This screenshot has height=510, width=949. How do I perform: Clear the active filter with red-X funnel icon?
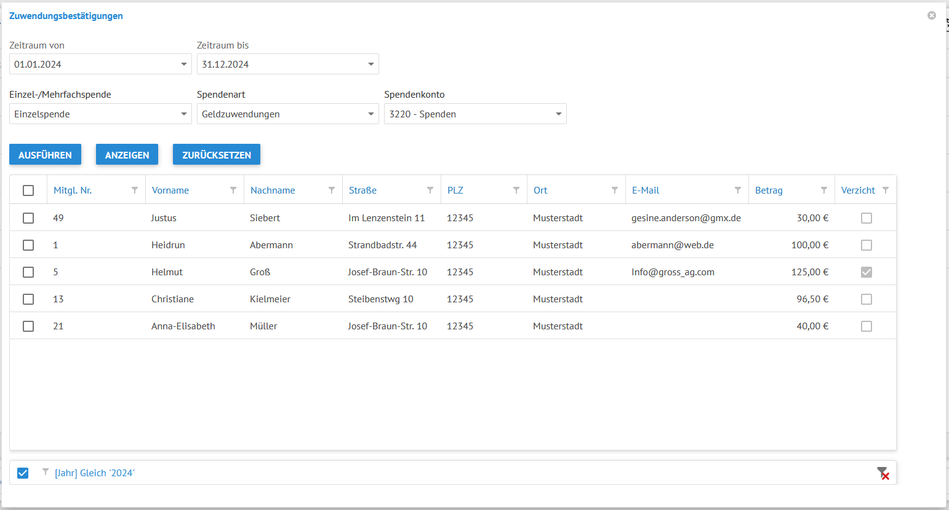[x=883, y=473]
